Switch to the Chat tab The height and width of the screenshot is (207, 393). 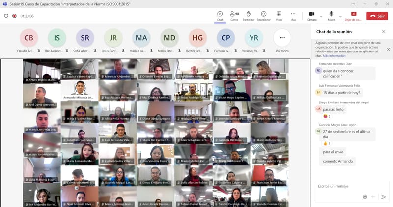point(220,15)
